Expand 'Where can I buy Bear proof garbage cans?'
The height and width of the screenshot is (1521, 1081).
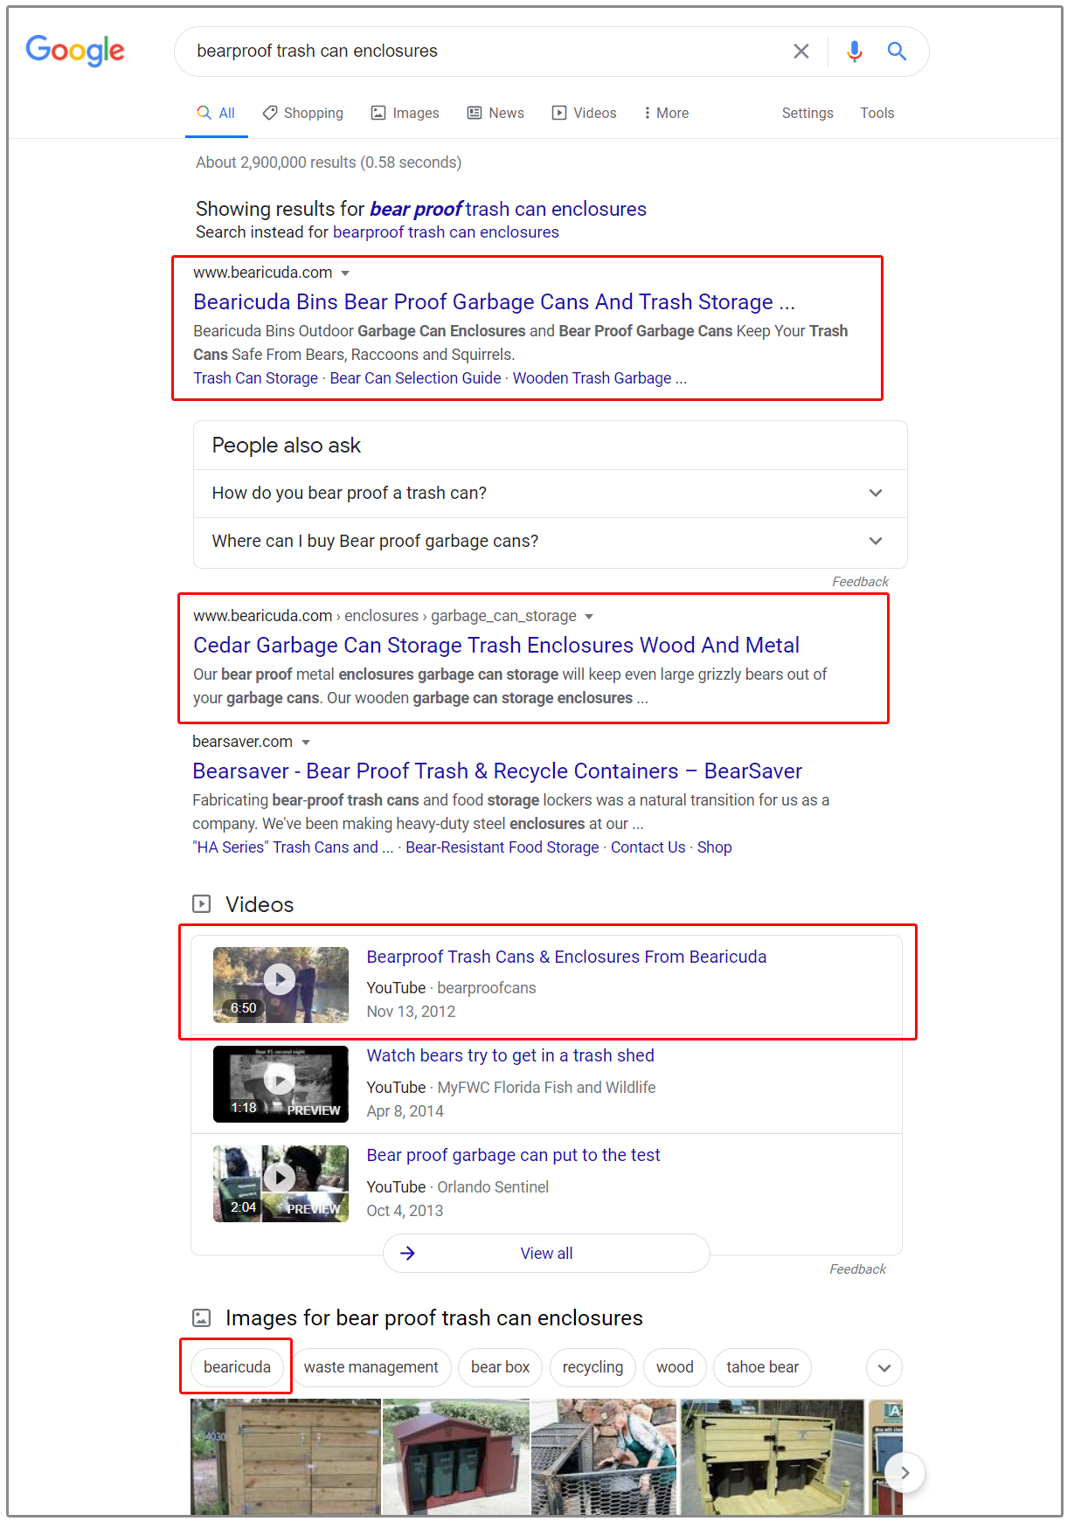(550, 541)
